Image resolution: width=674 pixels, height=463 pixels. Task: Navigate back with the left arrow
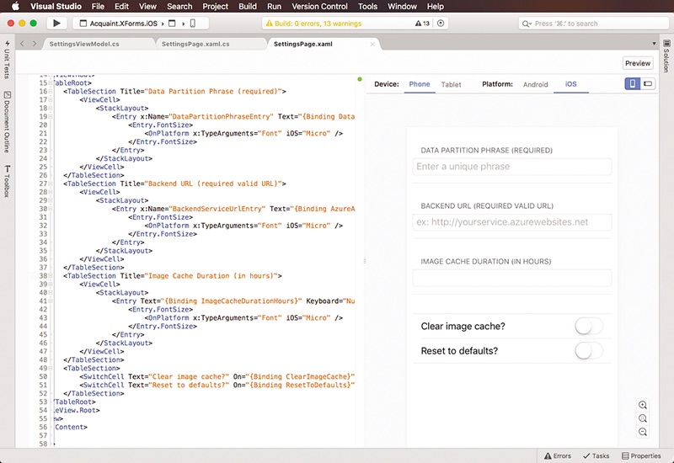pyautogui.click(x=23, y=43)
